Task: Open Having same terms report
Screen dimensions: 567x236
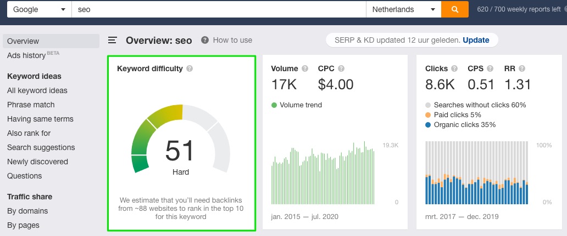Action: pyautogui.click(x=40, y=119)
